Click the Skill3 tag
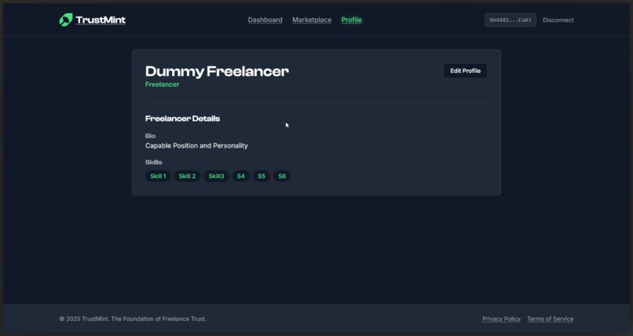 pos(216,177)
